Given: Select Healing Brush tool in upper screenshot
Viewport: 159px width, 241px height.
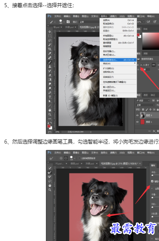Looking at the screenshot, I should (x=50, y=58).
